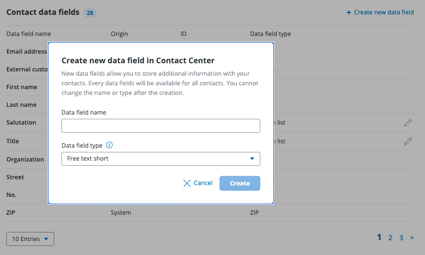Click the X icon next to Cancel
This screenshot has height=255, width=425.
(187, 183)
